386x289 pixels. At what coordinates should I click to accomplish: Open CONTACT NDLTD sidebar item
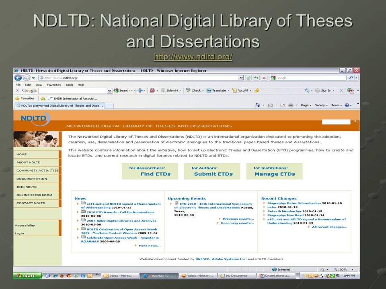tap(36, 203)
